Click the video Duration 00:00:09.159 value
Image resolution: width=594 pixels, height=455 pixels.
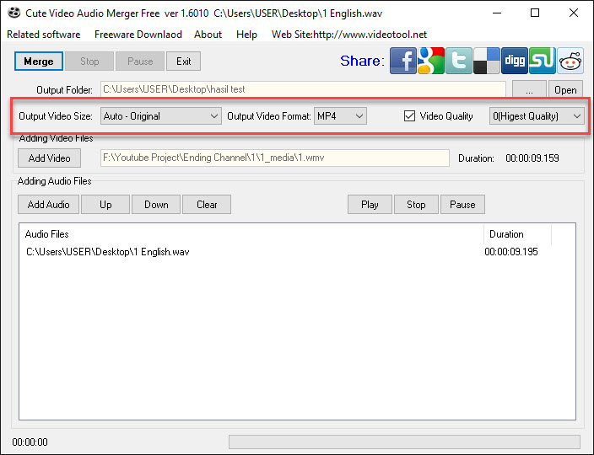coord(532,158)
